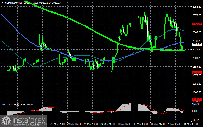203x127 pixels.
Task: Click the 28 Mar 21:00 time label
Action: pos(58,124)
